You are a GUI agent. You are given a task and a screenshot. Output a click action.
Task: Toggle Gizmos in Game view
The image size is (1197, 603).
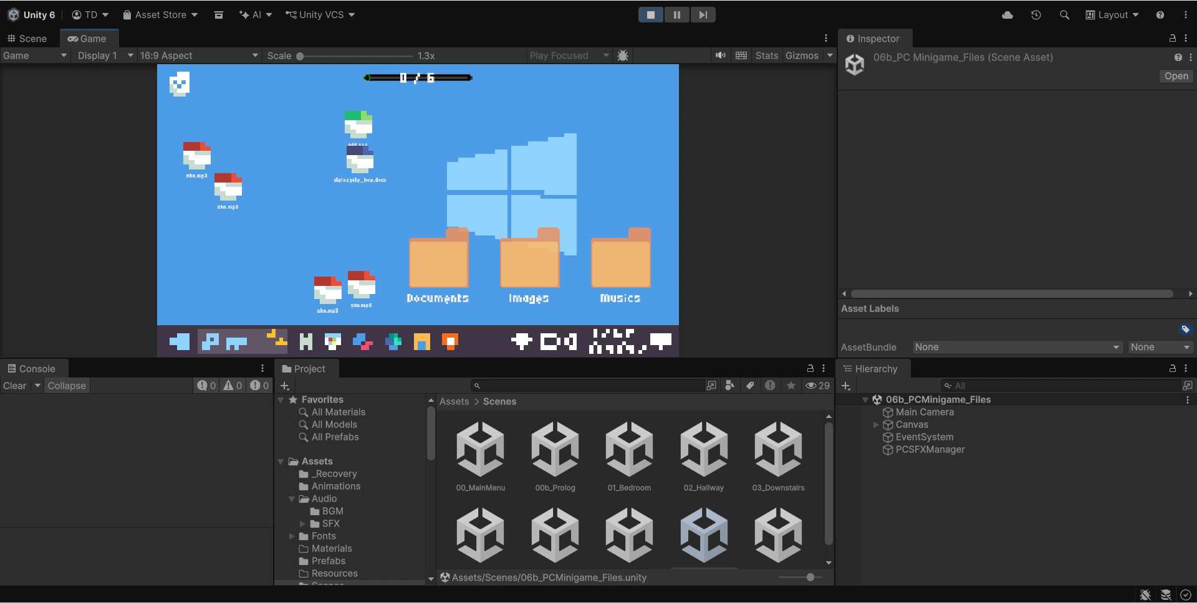coord(802,55)
